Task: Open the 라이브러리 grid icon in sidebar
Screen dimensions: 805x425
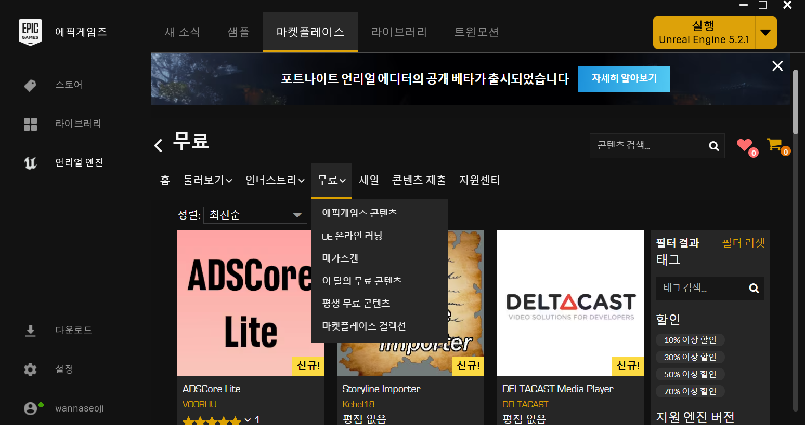Action: [x=30, y=124]
